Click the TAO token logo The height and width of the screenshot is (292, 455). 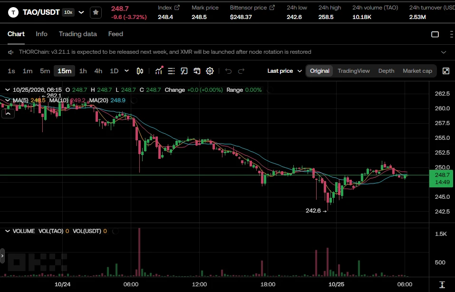(x=13, y=12)
